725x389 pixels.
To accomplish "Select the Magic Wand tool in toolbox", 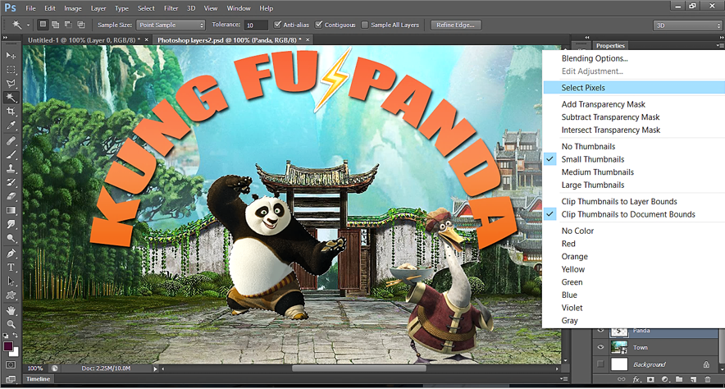I will pyautogui.click(x=11, y=98).
